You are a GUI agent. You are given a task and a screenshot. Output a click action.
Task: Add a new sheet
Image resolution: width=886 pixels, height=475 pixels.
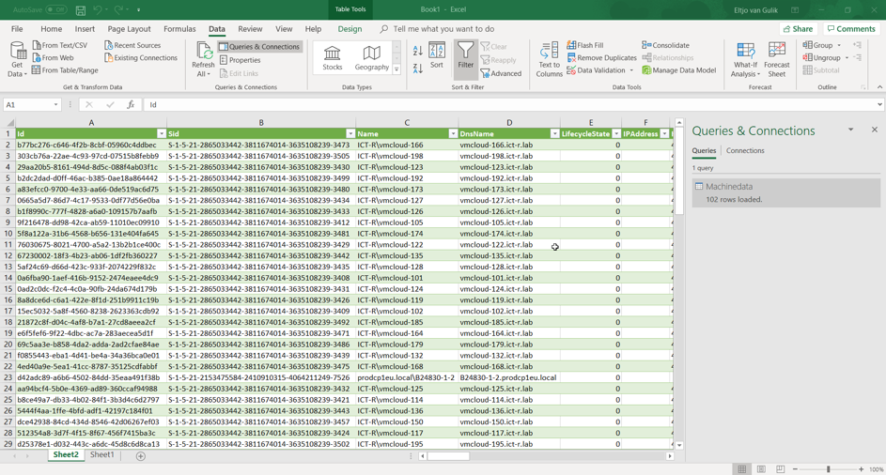click(x=141, y=456)
